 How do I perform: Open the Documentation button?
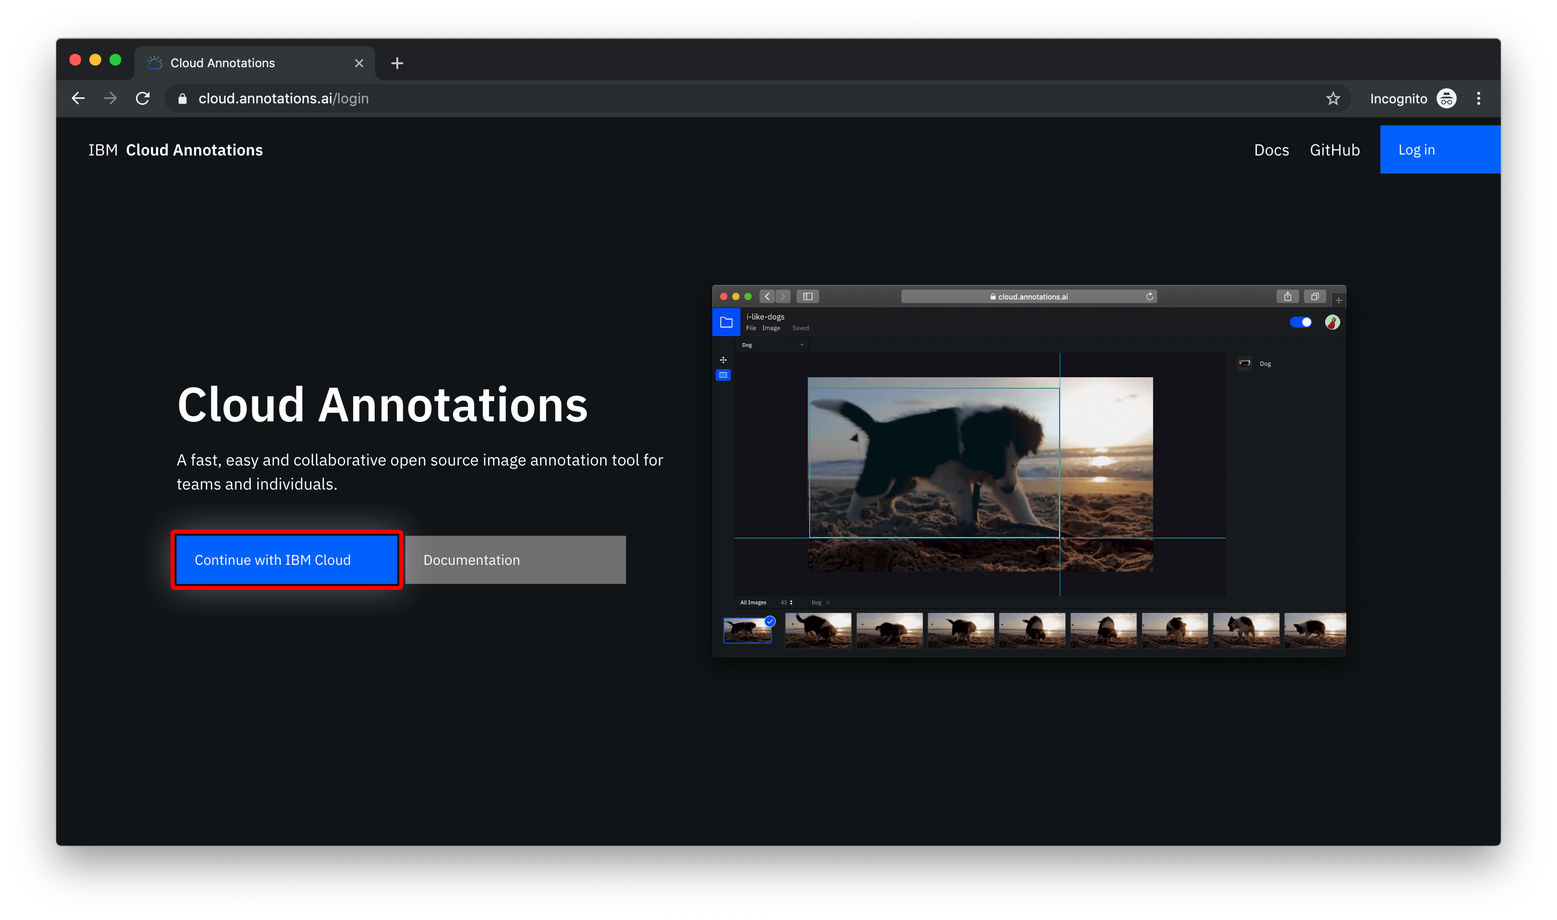(x=516, y=560)
